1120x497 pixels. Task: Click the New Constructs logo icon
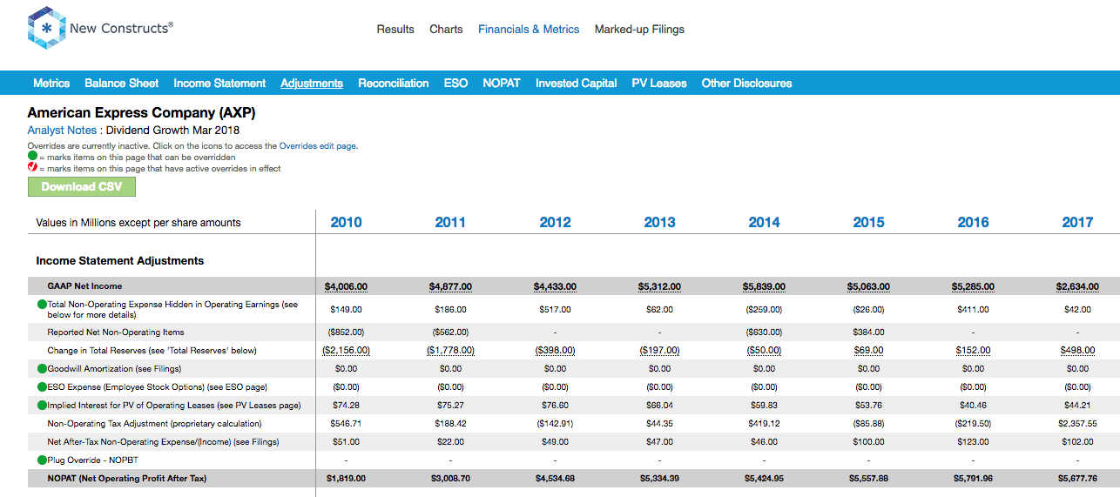pyautogui.click(x=46, y=29)
